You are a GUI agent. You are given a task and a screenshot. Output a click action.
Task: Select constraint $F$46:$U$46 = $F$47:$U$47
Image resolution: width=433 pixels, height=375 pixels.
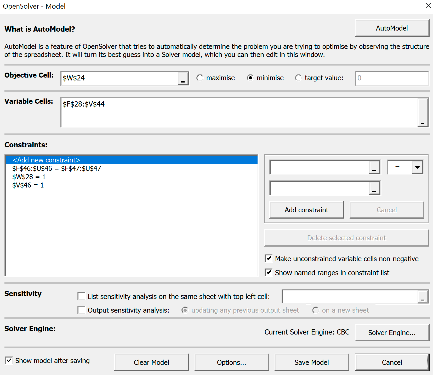(56, 168)
